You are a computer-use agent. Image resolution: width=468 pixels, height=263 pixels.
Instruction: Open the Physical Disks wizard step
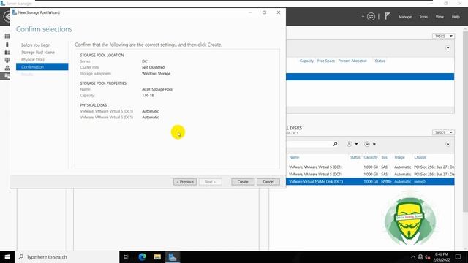[33, 60]
